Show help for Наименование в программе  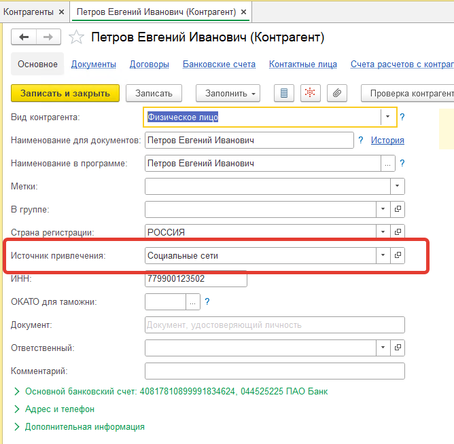pos(402,163)
